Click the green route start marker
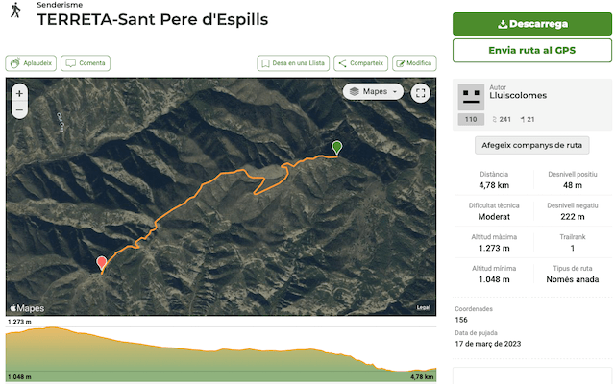This screenshot has height=384, width=615. [336, 148]
